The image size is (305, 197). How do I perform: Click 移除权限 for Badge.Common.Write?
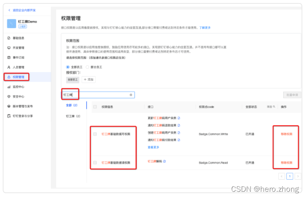286,134
